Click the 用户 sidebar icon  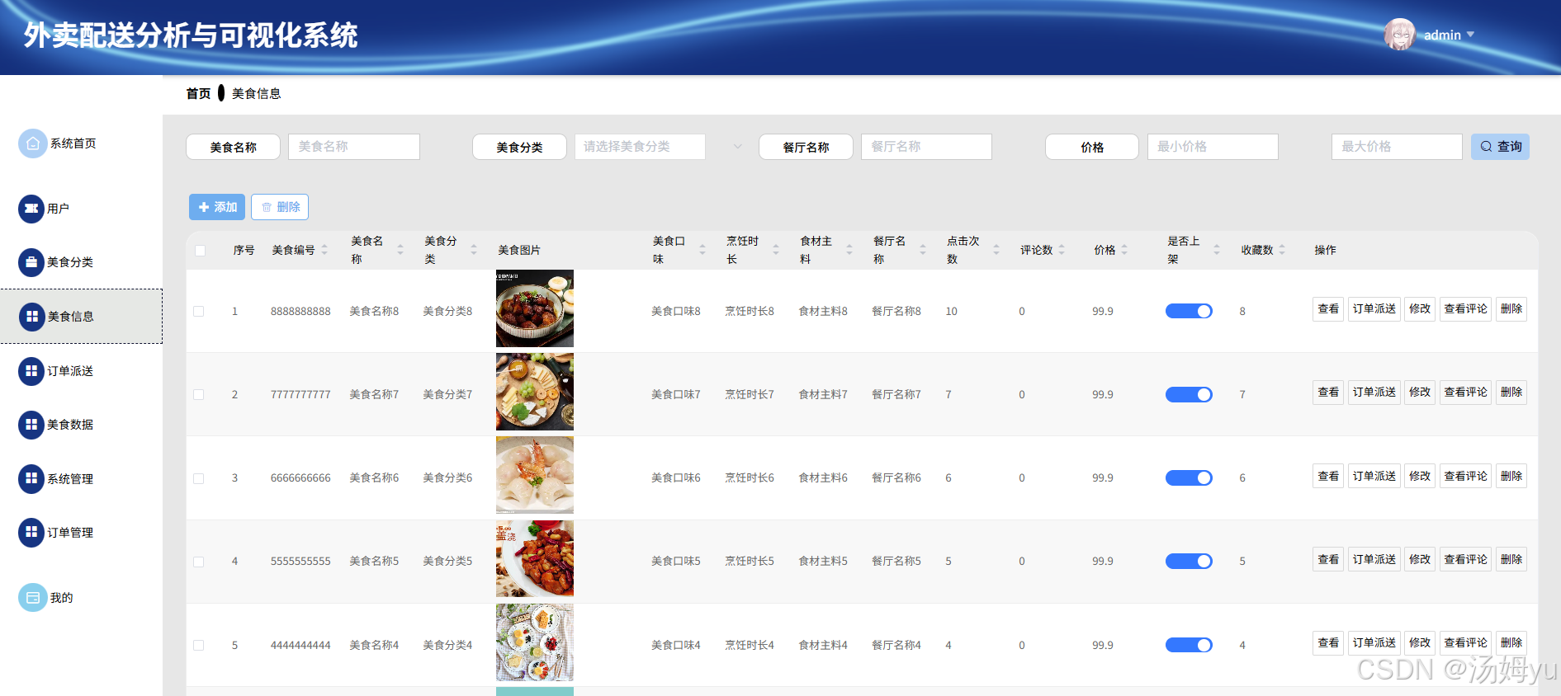point(31,209)
